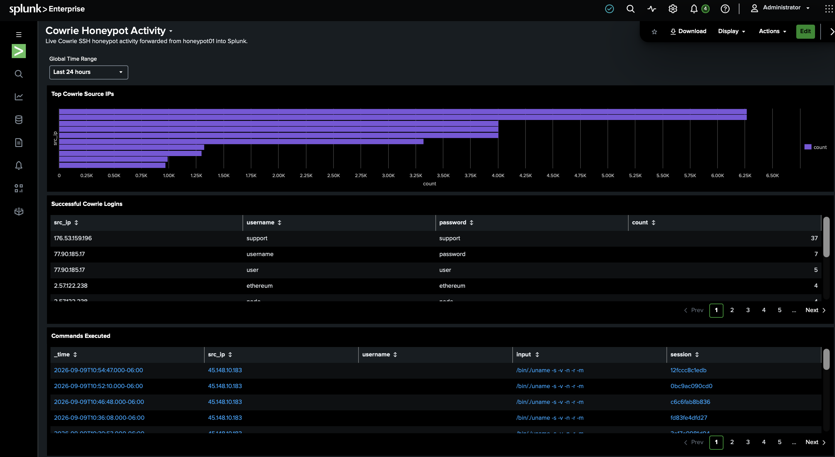Viewport: 835px width, 457px height.
Task: Open the sidebar package cube icon
Action: (x=19, y=211)
